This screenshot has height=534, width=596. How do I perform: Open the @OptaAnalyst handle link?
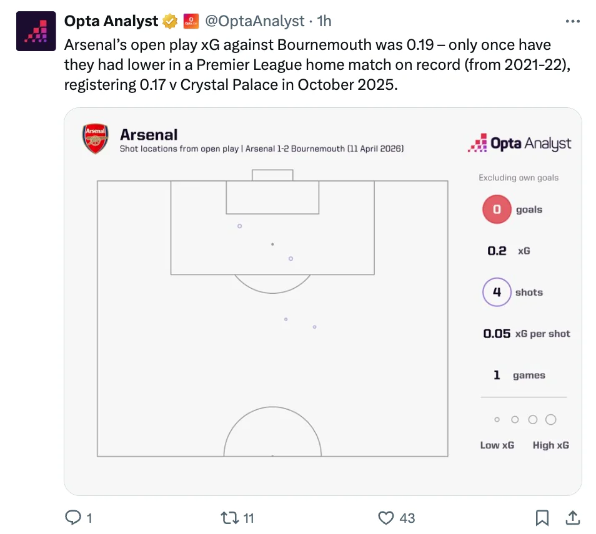pyautogui.click(x=256, y=21)
